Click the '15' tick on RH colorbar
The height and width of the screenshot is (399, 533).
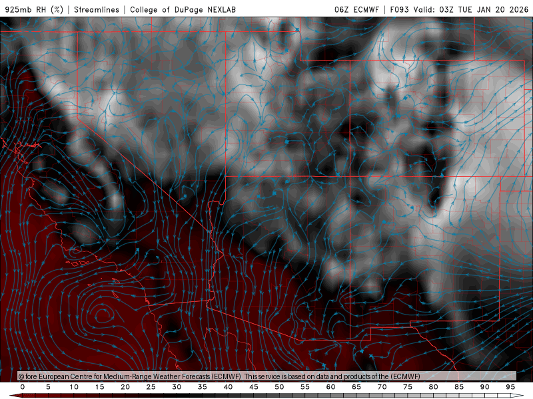(99, 387)
